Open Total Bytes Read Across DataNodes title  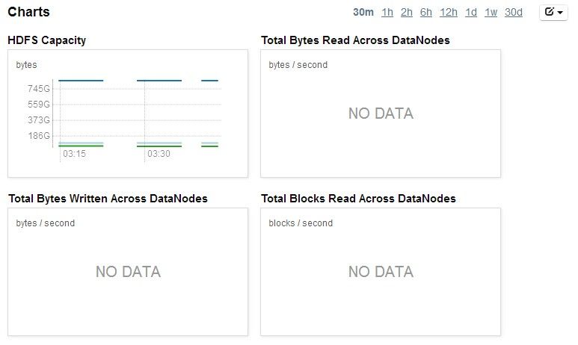click(x=355, y=40)
